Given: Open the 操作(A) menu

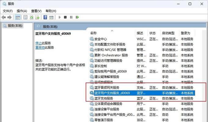Looking at the screenshot, I should click(x=22, y=11).
